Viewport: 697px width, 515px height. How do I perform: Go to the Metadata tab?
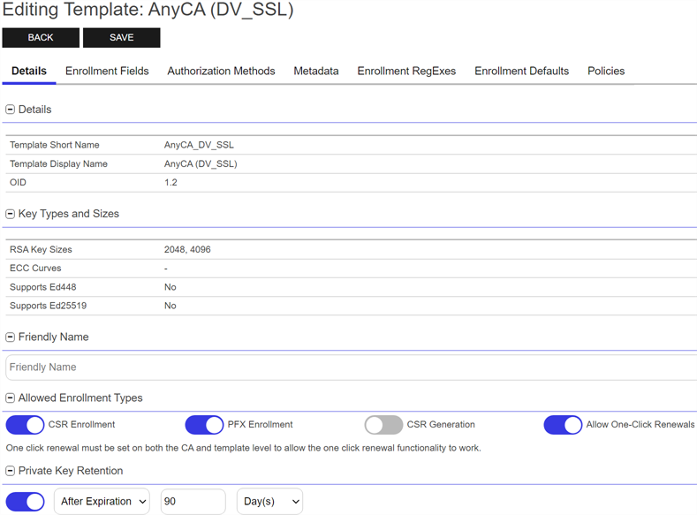tap(316, 71)
